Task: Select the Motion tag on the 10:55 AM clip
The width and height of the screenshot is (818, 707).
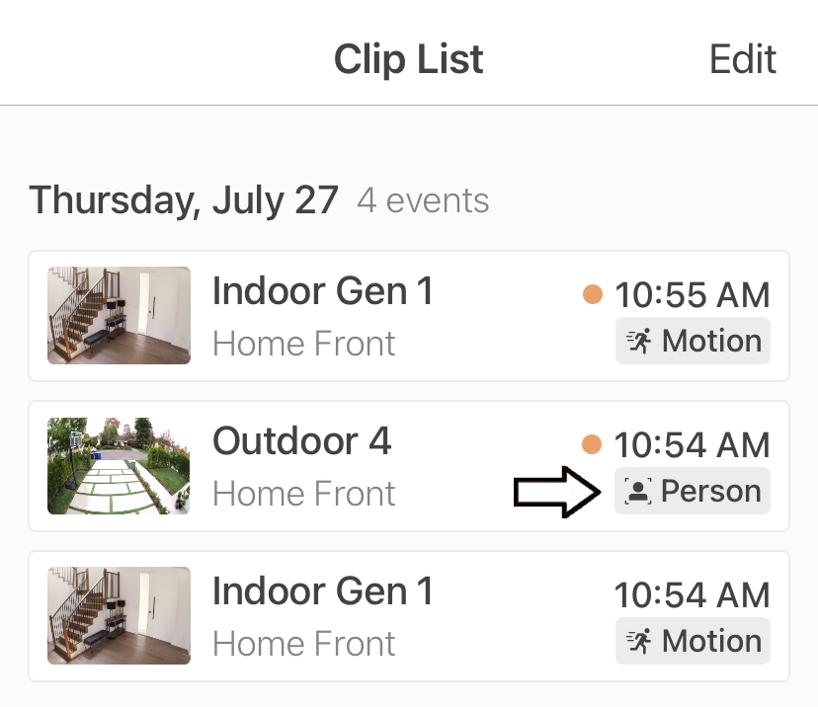Action: 693,342
